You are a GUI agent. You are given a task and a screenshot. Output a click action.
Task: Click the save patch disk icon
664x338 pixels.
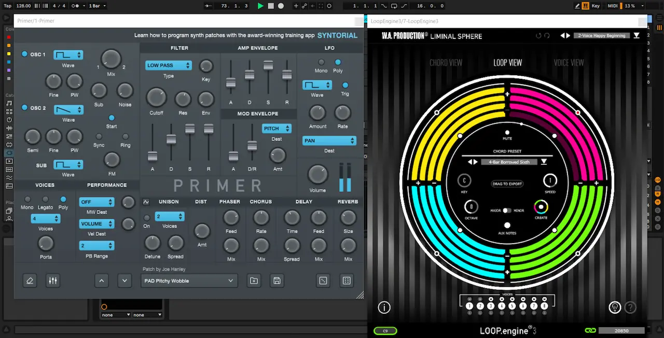click(277, 280)
